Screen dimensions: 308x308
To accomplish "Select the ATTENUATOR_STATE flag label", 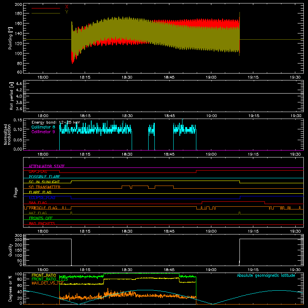I will 47,166.
